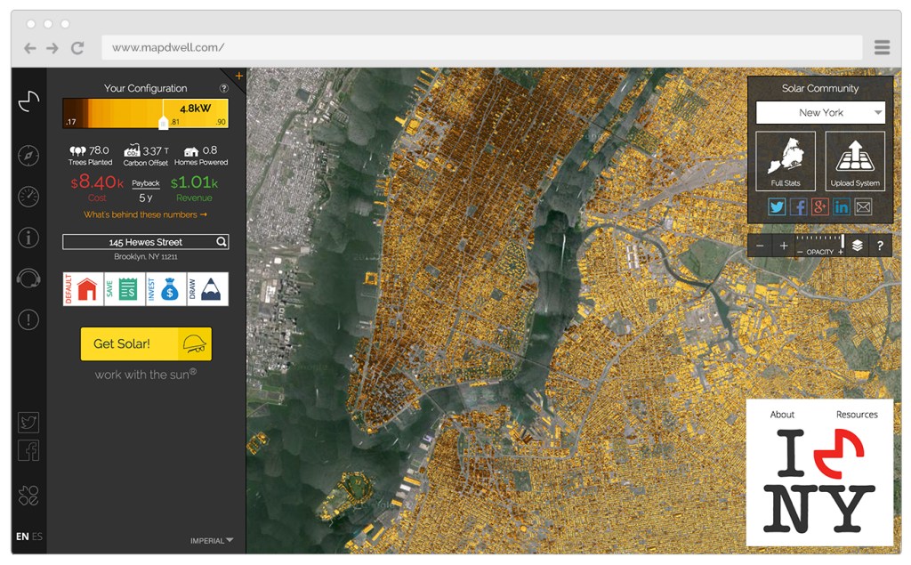911x565 pixels.
Task: Switch language to ES
Action: coord(37,537)
